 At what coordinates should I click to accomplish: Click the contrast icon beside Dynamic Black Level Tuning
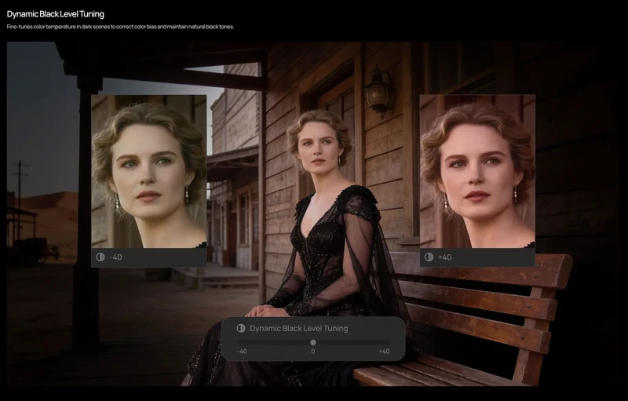click(x=241, y=328)
